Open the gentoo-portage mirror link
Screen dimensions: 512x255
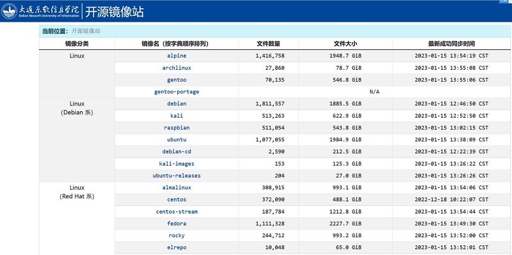tap(177, 92)
